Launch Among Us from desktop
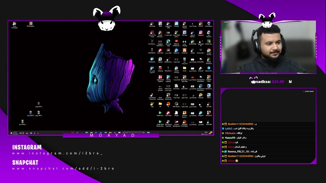 click(x=209, y=114)
